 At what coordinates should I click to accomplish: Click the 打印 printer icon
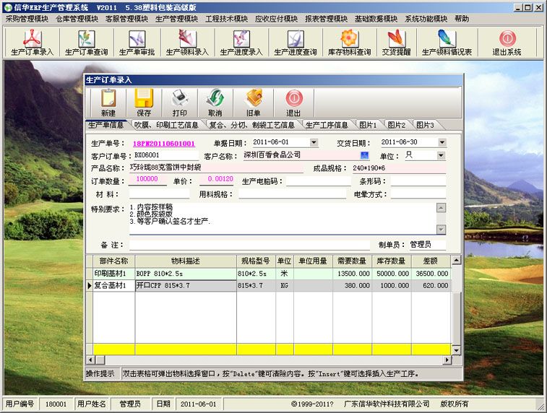click(180, 103)
